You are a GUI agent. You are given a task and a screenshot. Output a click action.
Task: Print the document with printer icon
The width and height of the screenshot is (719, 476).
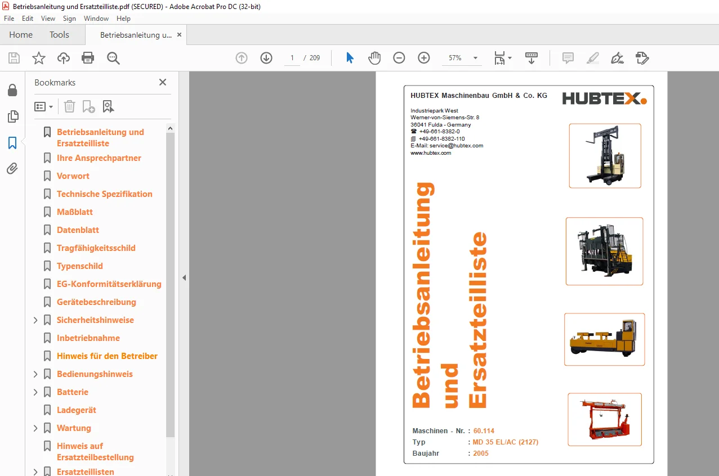88,58
